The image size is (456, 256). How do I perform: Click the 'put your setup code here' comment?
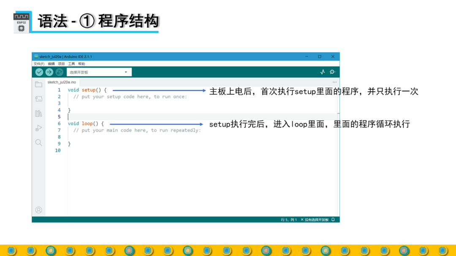[x=130, y=96]
